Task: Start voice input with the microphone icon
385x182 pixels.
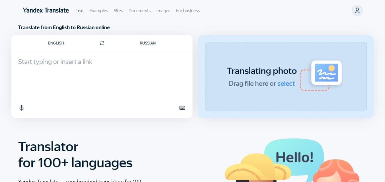Action: coord(21,108)
